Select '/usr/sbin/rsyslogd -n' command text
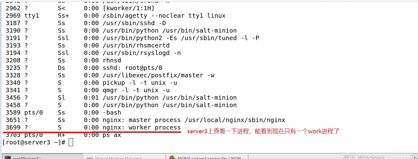418x159 pixels. 141,53
